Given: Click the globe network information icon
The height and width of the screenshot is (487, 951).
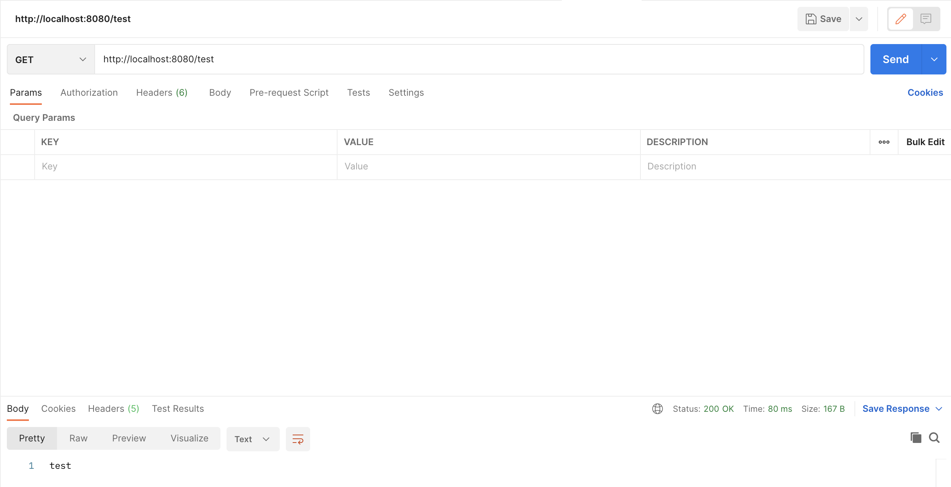Looking at the screenshot, I should (657, 409).
